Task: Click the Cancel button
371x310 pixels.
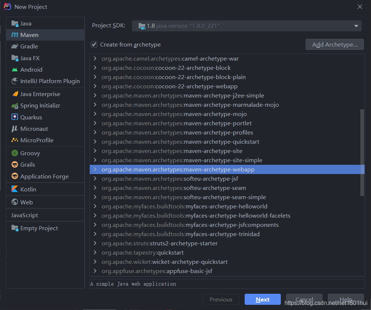Action: click(304, 299)
